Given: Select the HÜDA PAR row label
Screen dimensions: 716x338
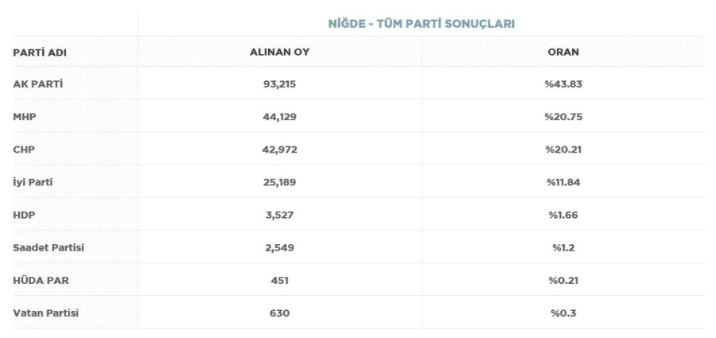Looking at the screenshot, I should pos(41,281).
